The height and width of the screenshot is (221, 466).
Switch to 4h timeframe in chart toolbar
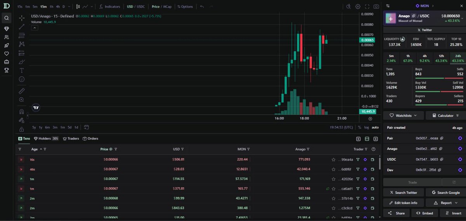pyautogui.click(x=58, y=7)
